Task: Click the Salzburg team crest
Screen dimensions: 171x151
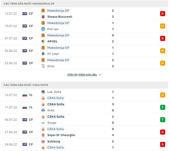Action: pyautogui.click(x=43, y=141)
